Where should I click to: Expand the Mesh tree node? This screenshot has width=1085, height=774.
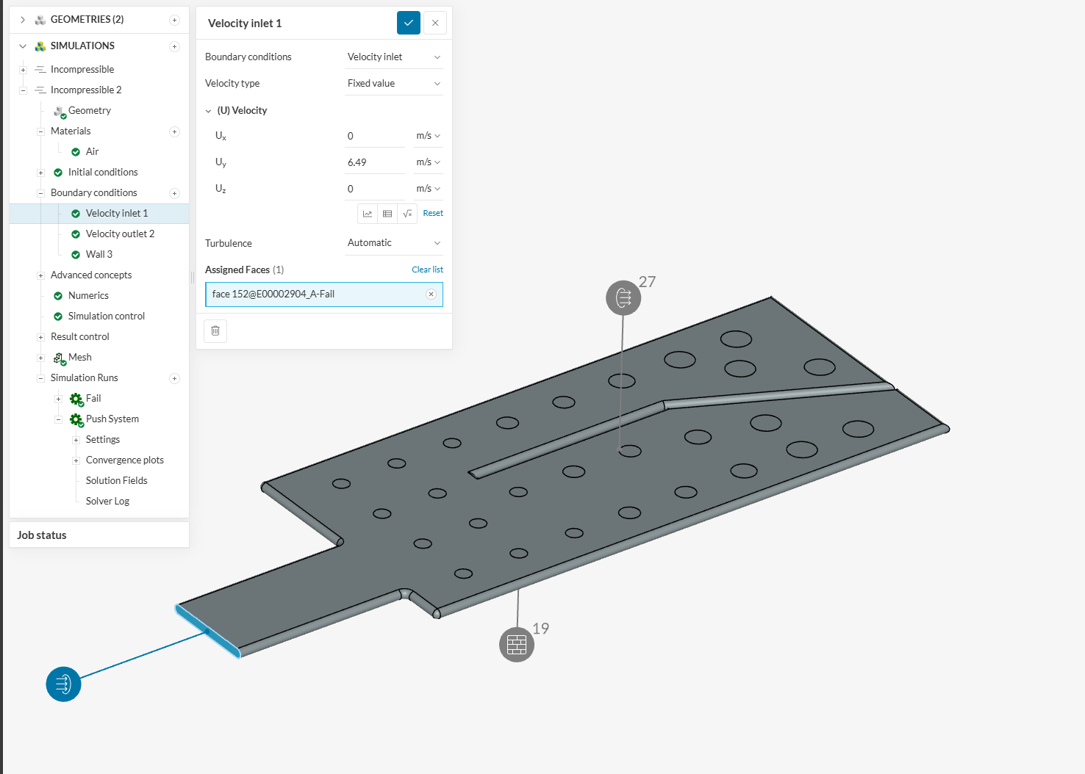pyautogui.click(x=40, y=358)
